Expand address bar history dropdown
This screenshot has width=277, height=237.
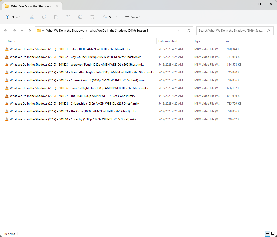[x=179, y=31]
